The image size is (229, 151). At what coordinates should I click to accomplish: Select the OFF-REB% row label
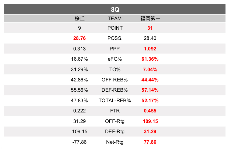click(x=115, y=80)
